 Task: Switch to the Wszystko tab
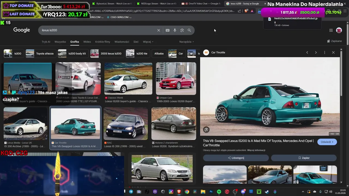pos(60,42)
